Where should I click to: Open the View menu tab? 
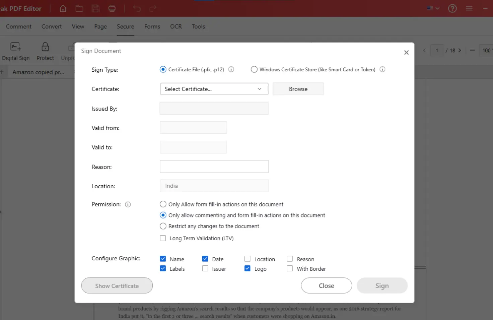point(78,26)
